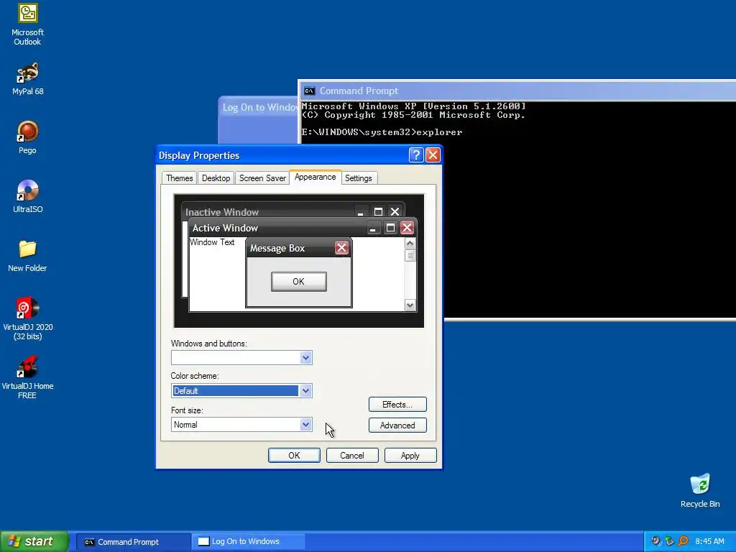The height and width of the screenshot is (552, 736).
Task: Click the taskbar clock showing 8:45 AM
Action: coord(709,541)
